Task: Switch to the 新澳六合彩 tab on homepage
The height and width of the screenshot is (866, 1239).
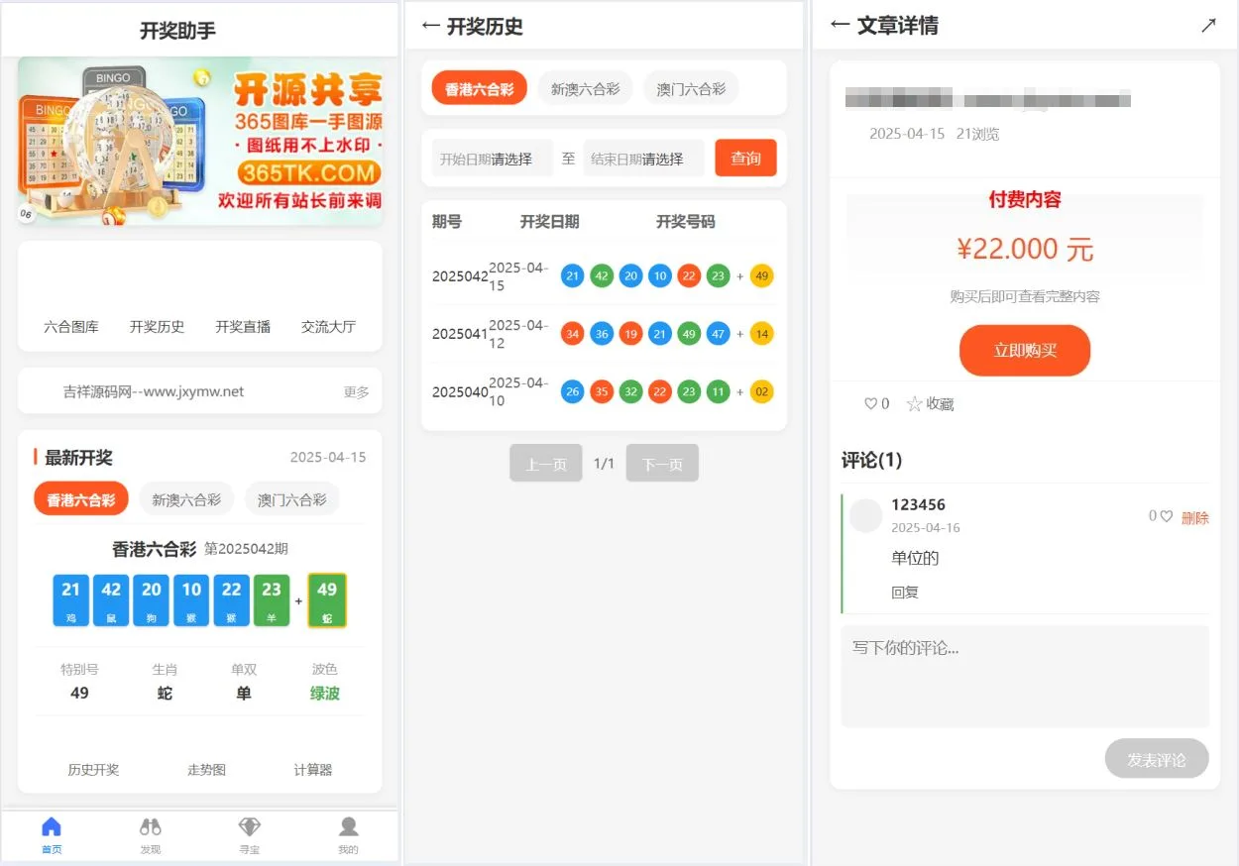Action: (x=186, y=499)
